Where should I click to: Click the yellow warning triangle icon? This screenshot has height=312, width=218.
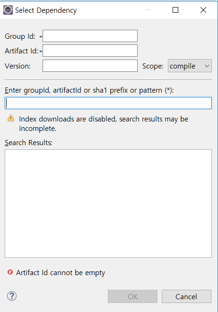[x=11, y=118]
